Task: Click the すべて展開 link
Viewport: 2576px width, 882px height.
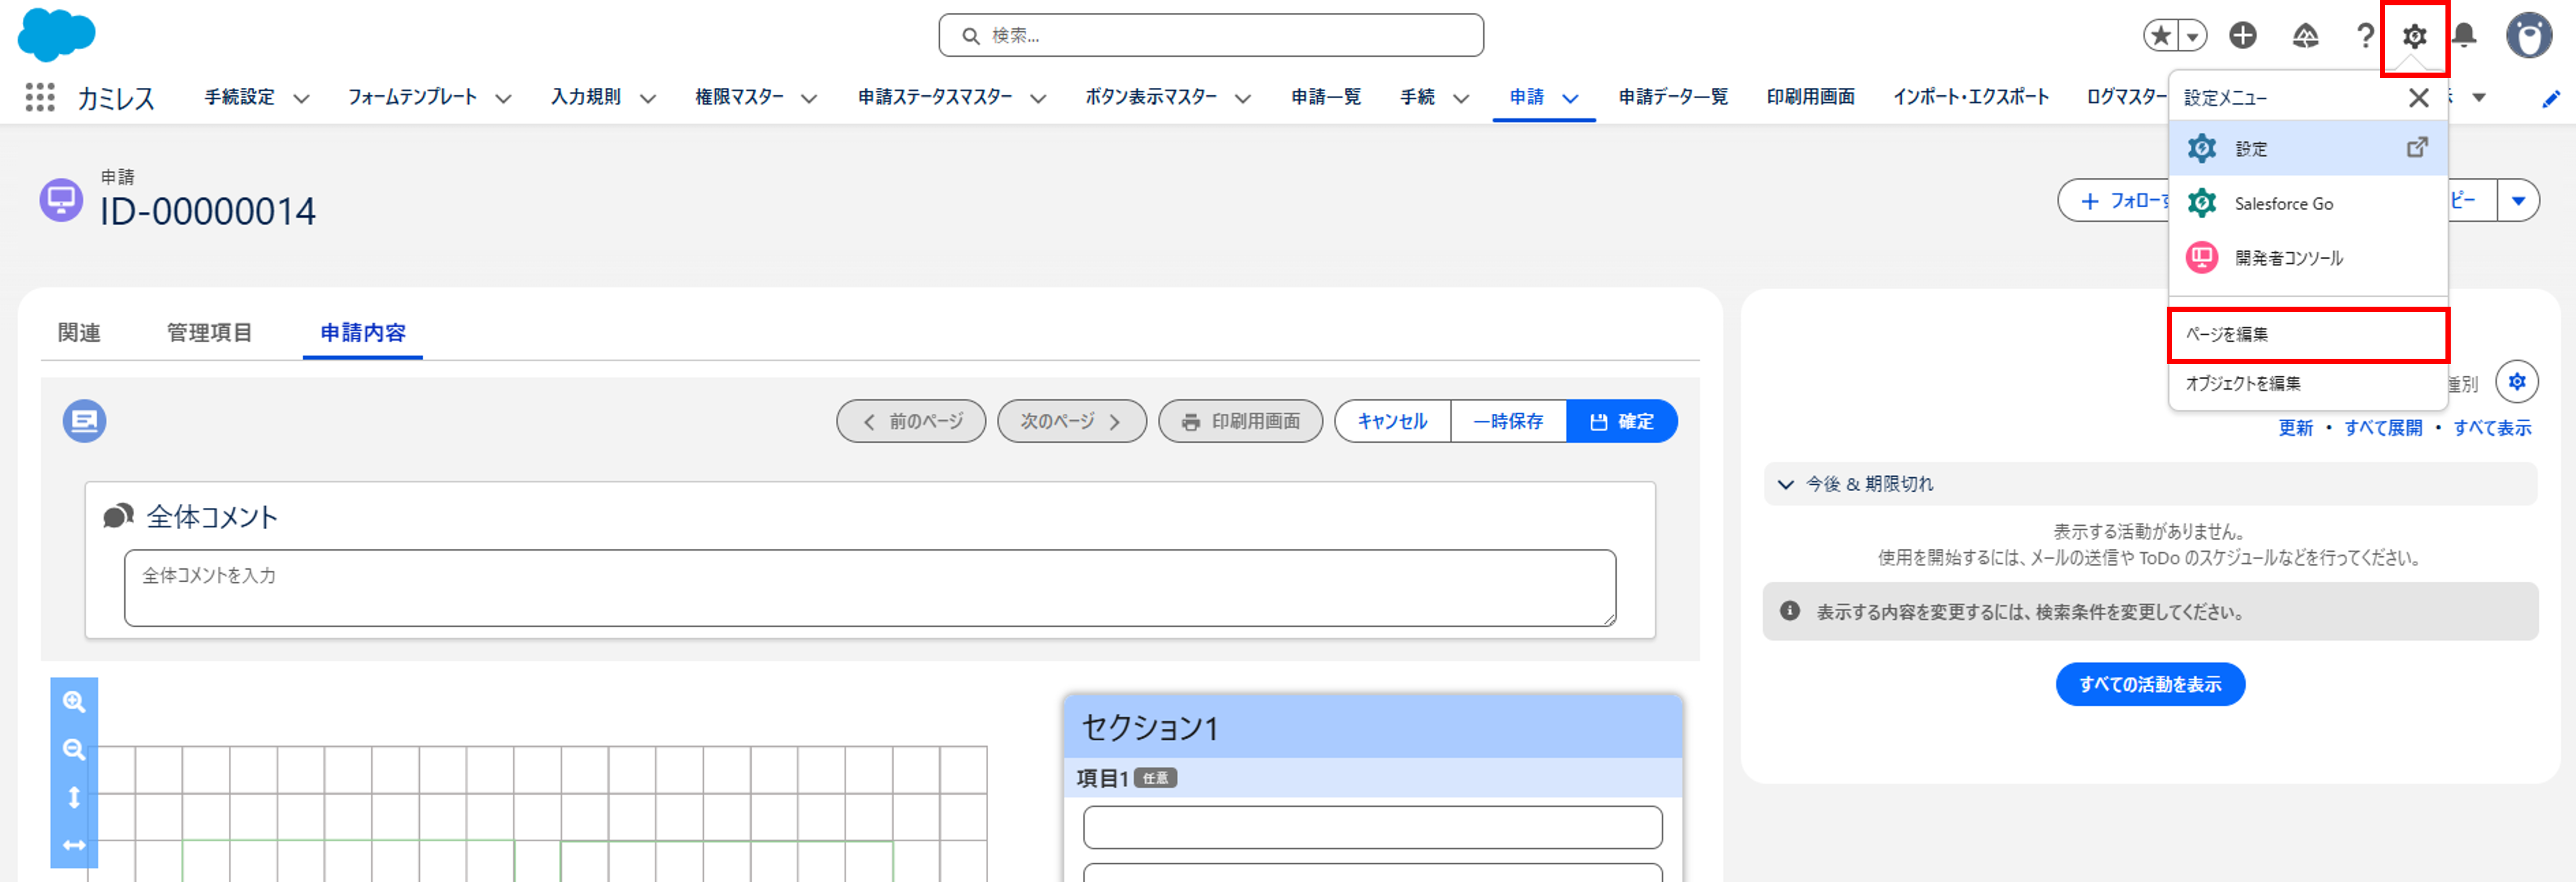Action: point(2384,427)
